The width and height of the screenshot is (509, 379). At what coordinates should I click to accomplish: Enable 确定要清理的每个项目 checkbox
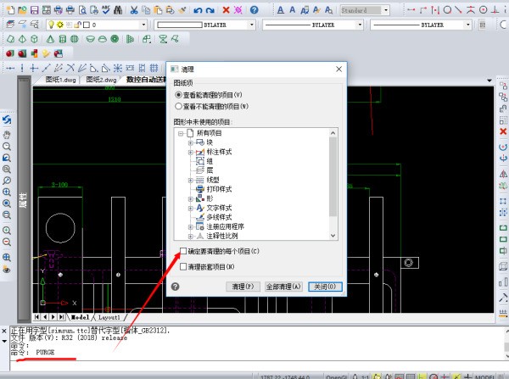click(x=183, y=252)
